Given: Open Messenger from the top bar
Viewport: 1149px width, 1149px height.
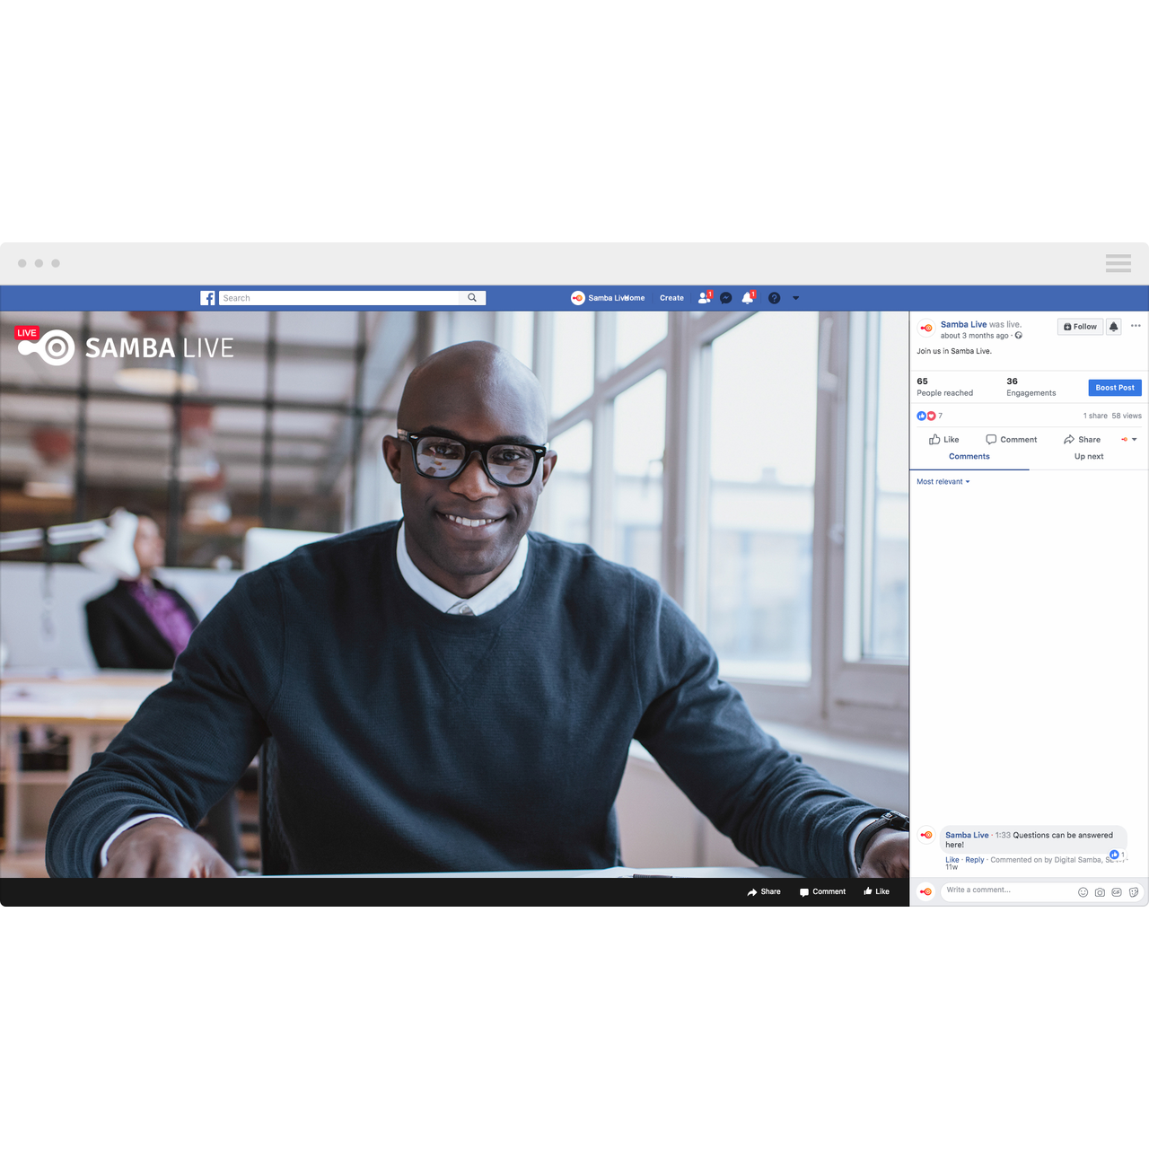Looking at the screenshot, I should point(726,298).
